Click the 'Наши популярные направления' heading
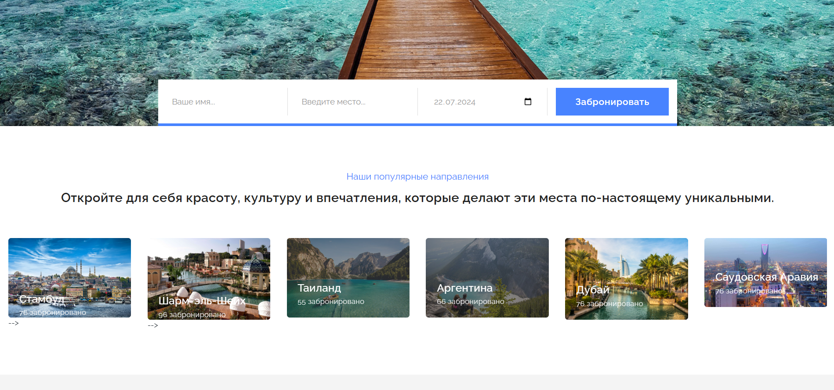This screenshot has height=390, width=834. tap(417, 177)
